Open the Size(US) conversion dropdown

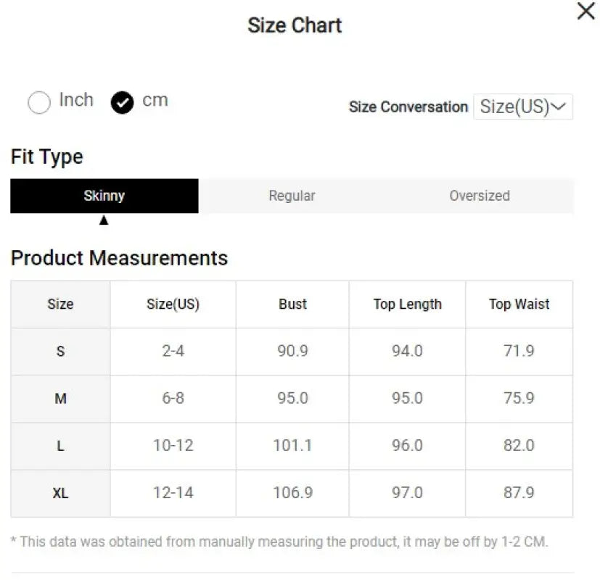(522, 107)
